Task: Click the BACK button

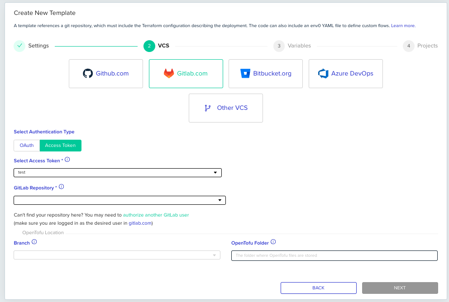Action: point(319,288)
